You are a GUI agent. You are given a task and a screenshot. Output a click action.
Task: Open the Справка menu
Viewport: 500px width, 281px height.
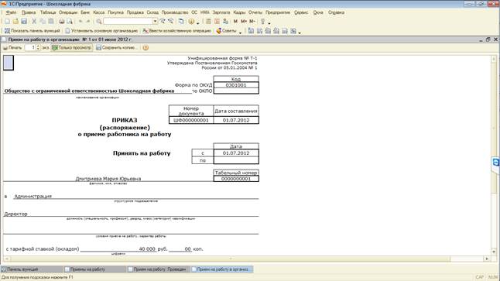[x=336, y=12]
